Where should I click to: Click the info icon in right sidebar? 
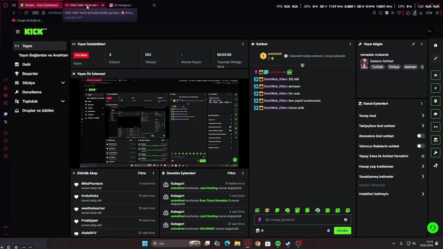coord(435,45)
